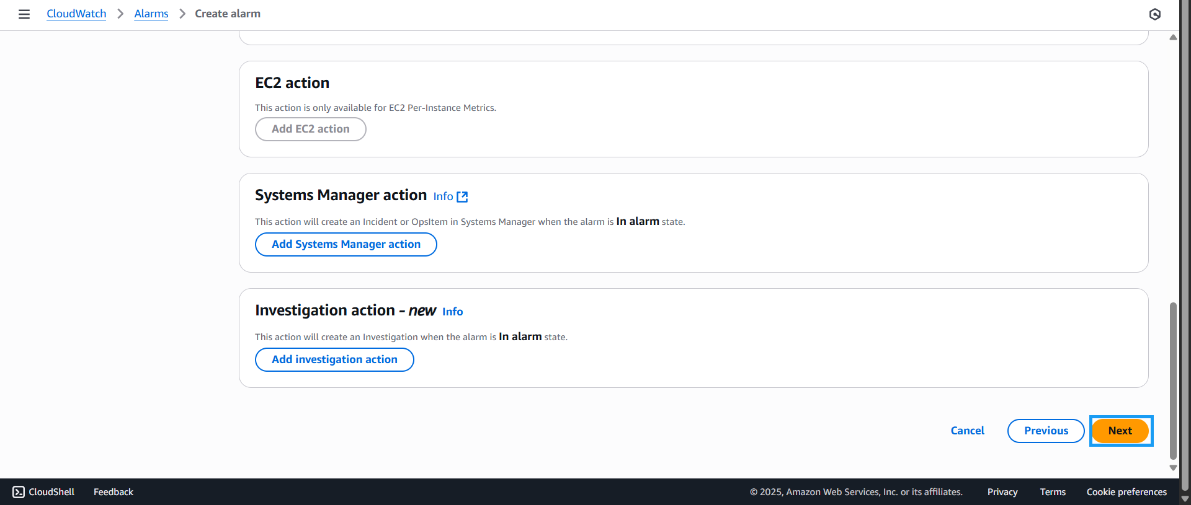Open the hamburger navigation menu
The width and height of the screenshot is (1191, 505).
(24, 14)
